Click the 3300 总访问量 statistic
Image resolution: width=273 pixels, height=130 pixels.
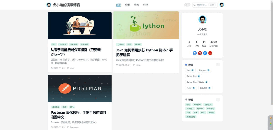click(214, 44)
